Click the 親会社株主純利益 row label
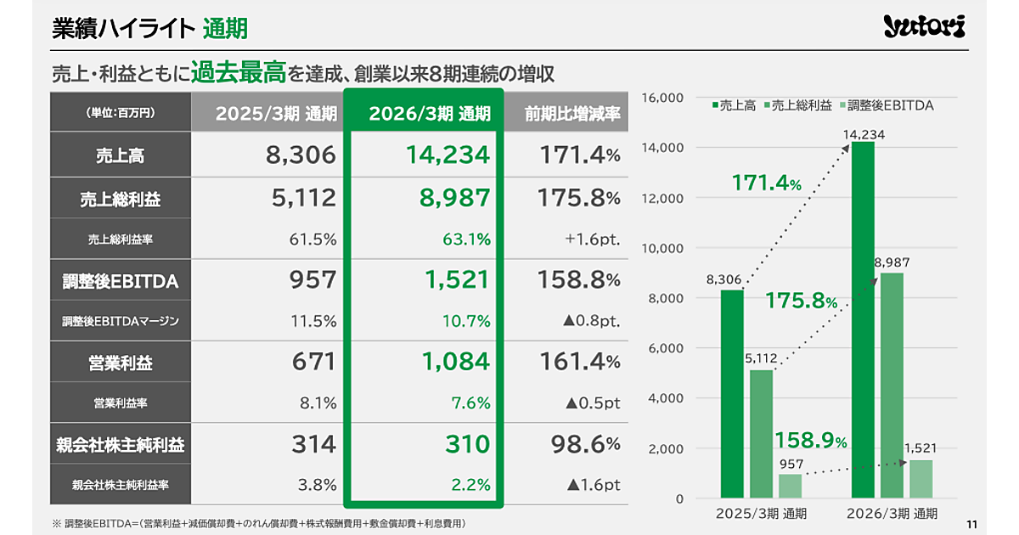This screenshot has height=535, width=1019. tap(120, 443)
